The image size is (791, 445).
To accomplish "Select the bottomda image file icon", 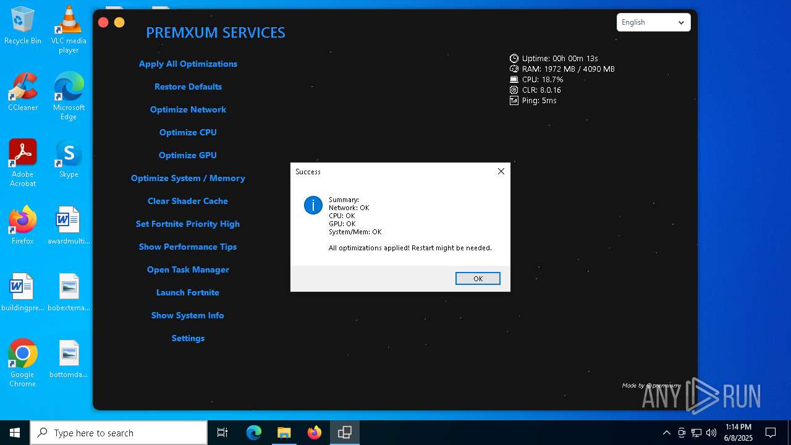I will (69, 359).
